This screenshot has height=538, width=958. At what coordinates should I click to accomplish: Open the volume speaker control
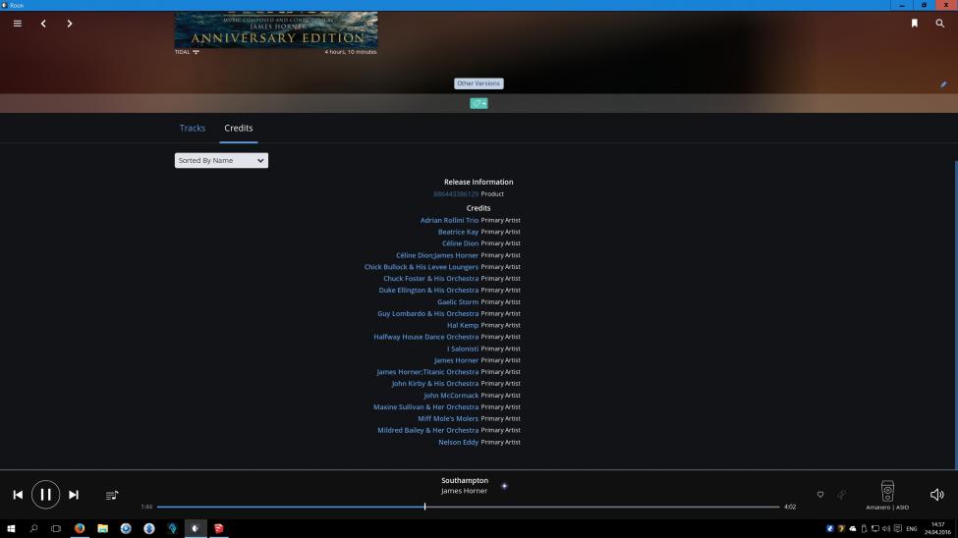(936, 495)
